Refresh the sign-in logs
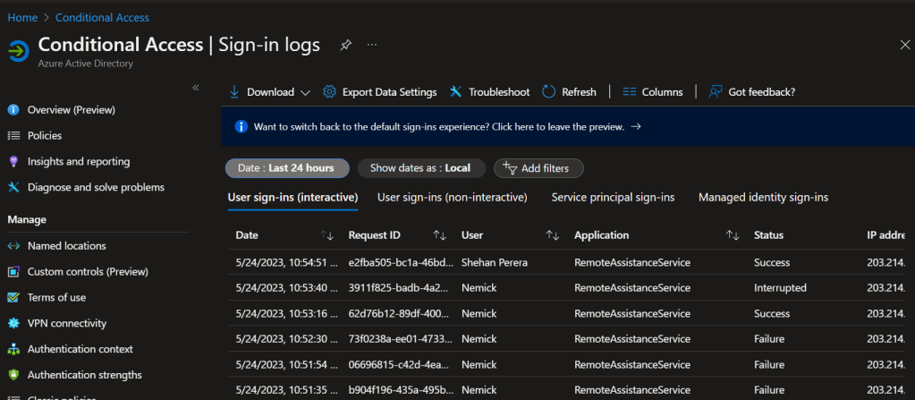 tap(569, 92)
